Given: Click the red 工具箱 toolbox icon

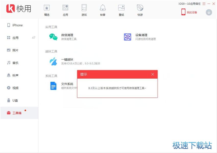Looking at the screenshot, I should click(9, 113).
